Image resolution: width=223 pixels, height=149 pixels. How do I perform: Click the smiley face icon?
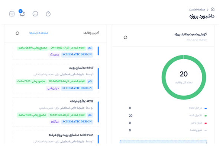(x=35, y=14)
